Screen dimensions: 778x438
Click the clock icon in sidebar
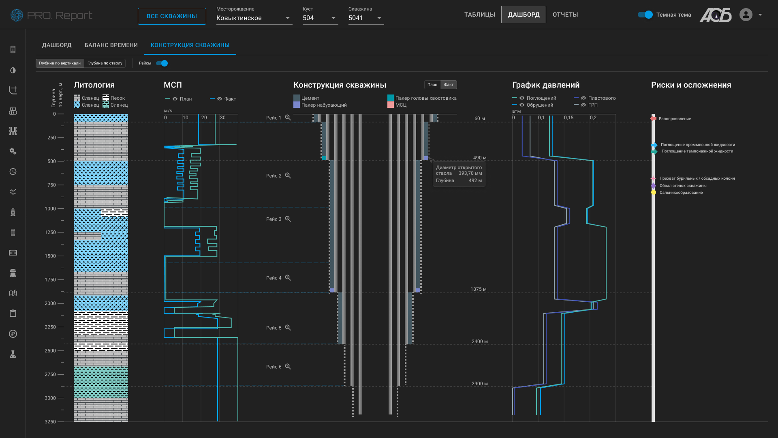pyautogui.click(x=13, y=172)
